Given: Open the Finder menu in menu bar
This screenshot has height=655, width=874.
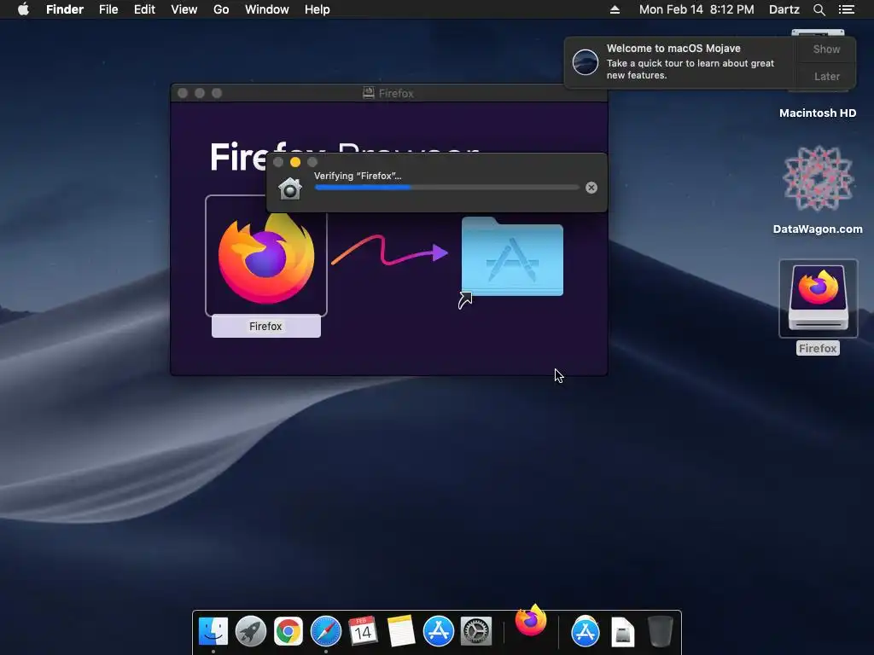Looking at the screenshot, I should pyautogui.click(x=65, y=9).
